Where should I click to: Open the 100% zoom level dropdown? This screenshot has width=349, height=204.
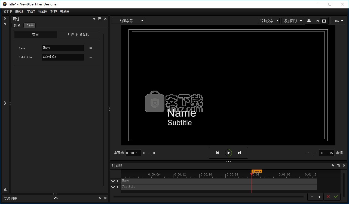pyautogui.click(x=338, y=21)
